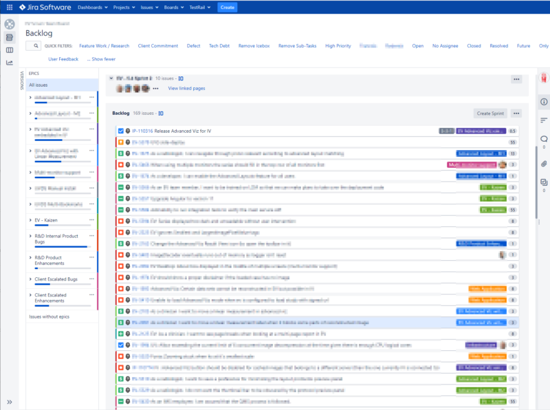The image size is (550, 410).
Task: Expand the EV - Kaizen epic chevron
Action: coord(30,220)
